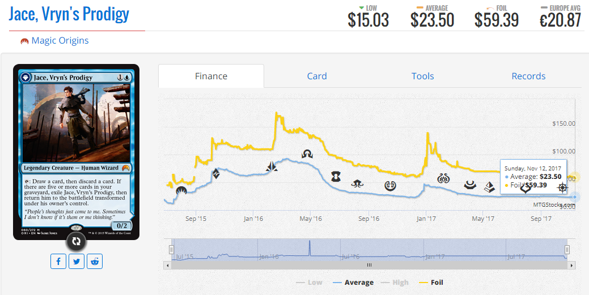Screen dimensions: 589x295
Task: Click the May '16 axis label
Action: (311, 219)
